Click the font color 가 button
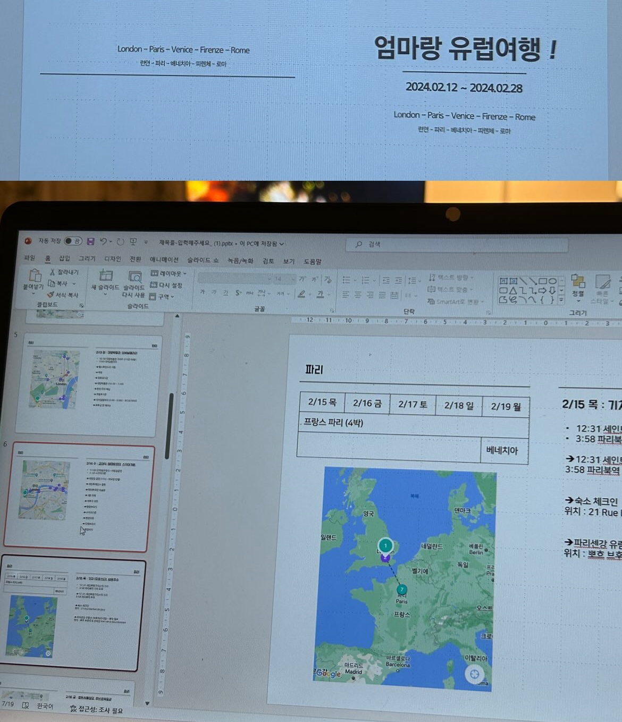The width and height of the screenshot is (622, 722). 320,295
